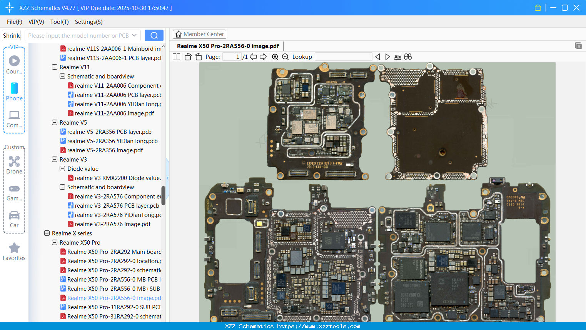Viewport: 586px width, 330px height.
Task: Toggle the Abi match text option
Action: coord(397,57)
